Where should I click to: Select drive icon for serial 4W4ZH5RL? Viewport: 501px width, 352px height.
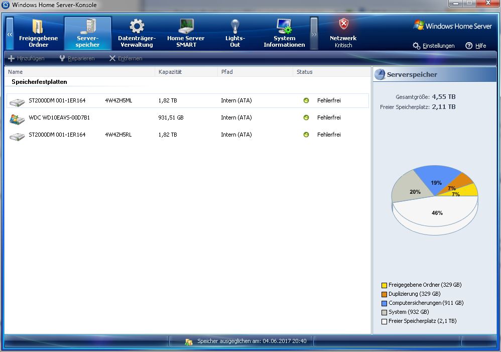click(x=17, y=136)
